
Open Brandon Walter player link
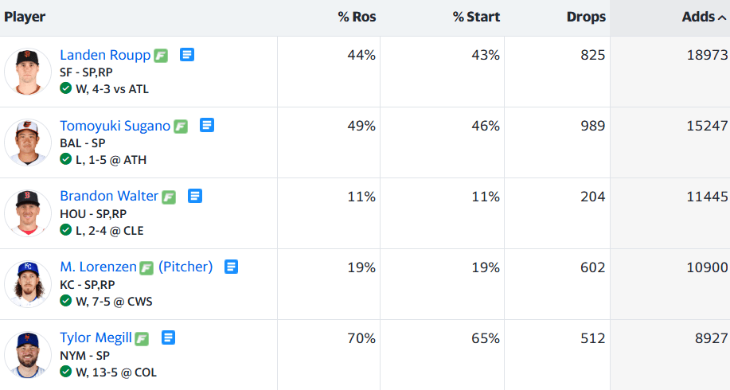coord(109,196)
